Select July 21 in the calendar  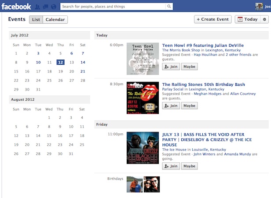point(83,71)
